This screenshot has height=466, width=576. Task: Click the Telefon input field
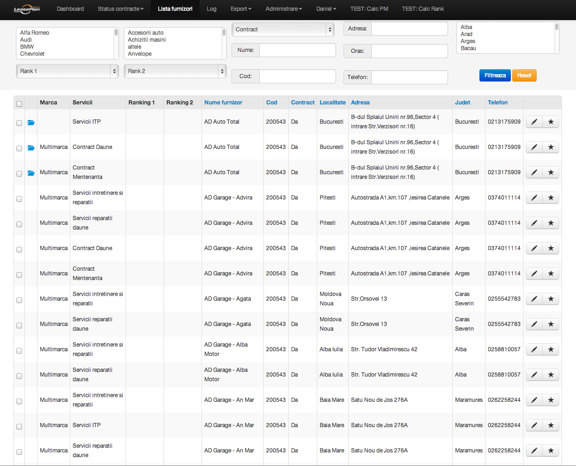(x=409, y=77)
